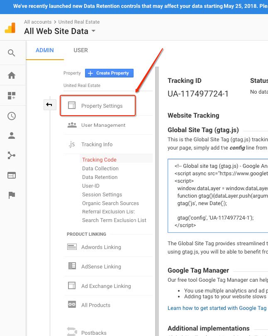Switch to the USER tab
The image size is (268, 336).
(x=80, y=51)
